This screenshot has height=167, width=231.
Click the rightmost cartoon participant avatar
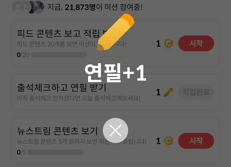pyautogui.click(x=39, y=7)
